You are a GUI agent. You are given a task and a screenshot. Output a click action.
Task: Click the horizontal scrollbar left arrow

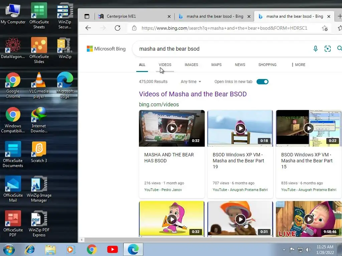pos(81,240)
